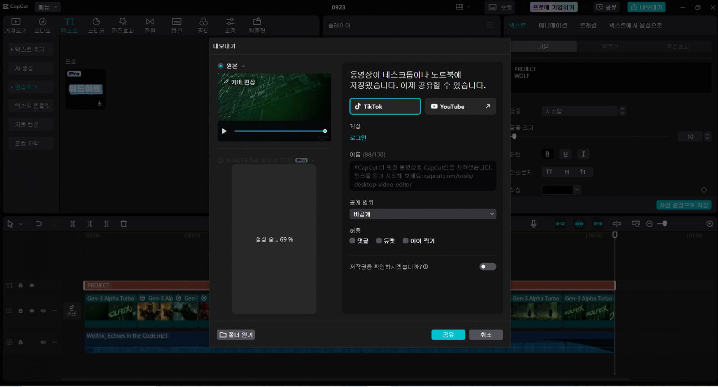Click the zoom out timeline icon
The width and height of the screenshot is (718, 387).
649,224
